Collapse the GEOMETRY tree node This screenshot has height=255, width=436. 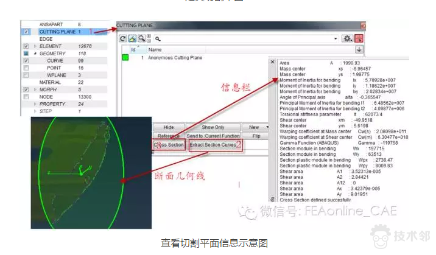(35, 54)
